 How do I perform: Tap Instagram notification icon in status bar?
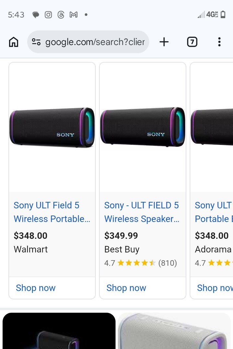point(48,15)
